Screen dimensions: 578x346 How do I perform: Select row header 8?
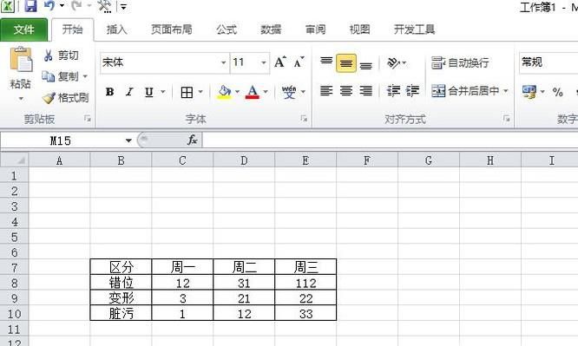coord(14,283)
